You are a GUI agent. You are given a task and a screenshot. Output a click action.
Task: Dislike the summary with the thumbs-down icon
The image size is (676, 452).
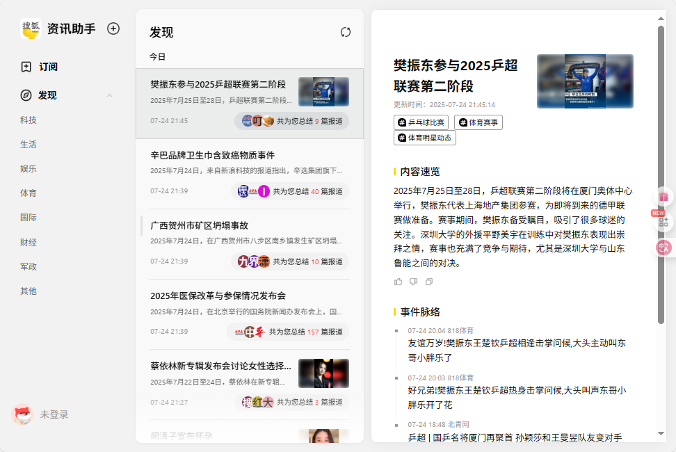[x=413, y=282]
